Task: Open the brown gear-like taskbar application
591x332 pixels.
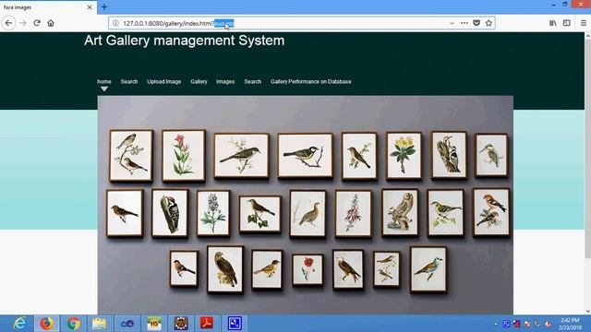Action: point(181,324)
